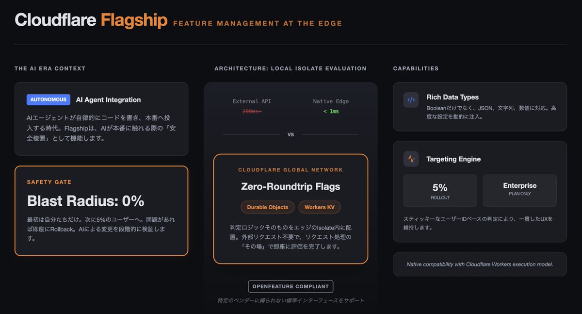Click the External API label
582x314 pixels.
click(x=252, y=101)
